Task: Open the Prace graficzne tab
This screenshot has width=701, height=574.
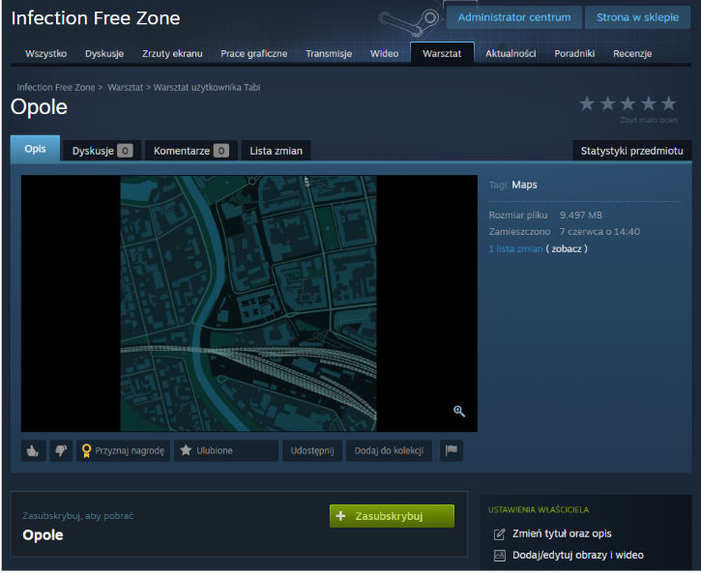Action: coord(254,53)
